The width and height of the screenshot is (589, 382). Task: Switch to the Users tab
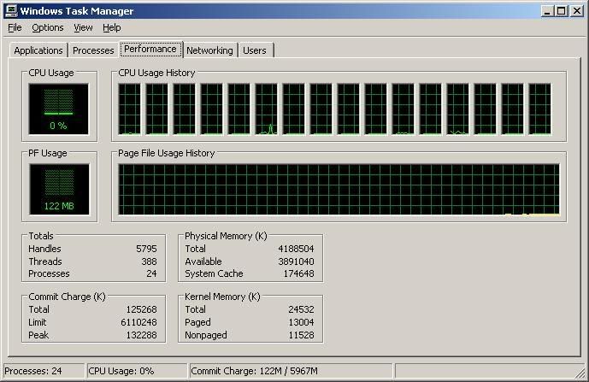click(254, 50)
